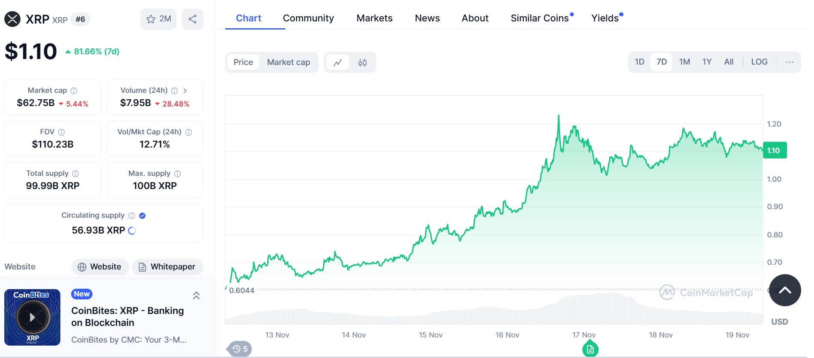
Task: Open the history badge showing 5
Action: [x=240, y=349]
